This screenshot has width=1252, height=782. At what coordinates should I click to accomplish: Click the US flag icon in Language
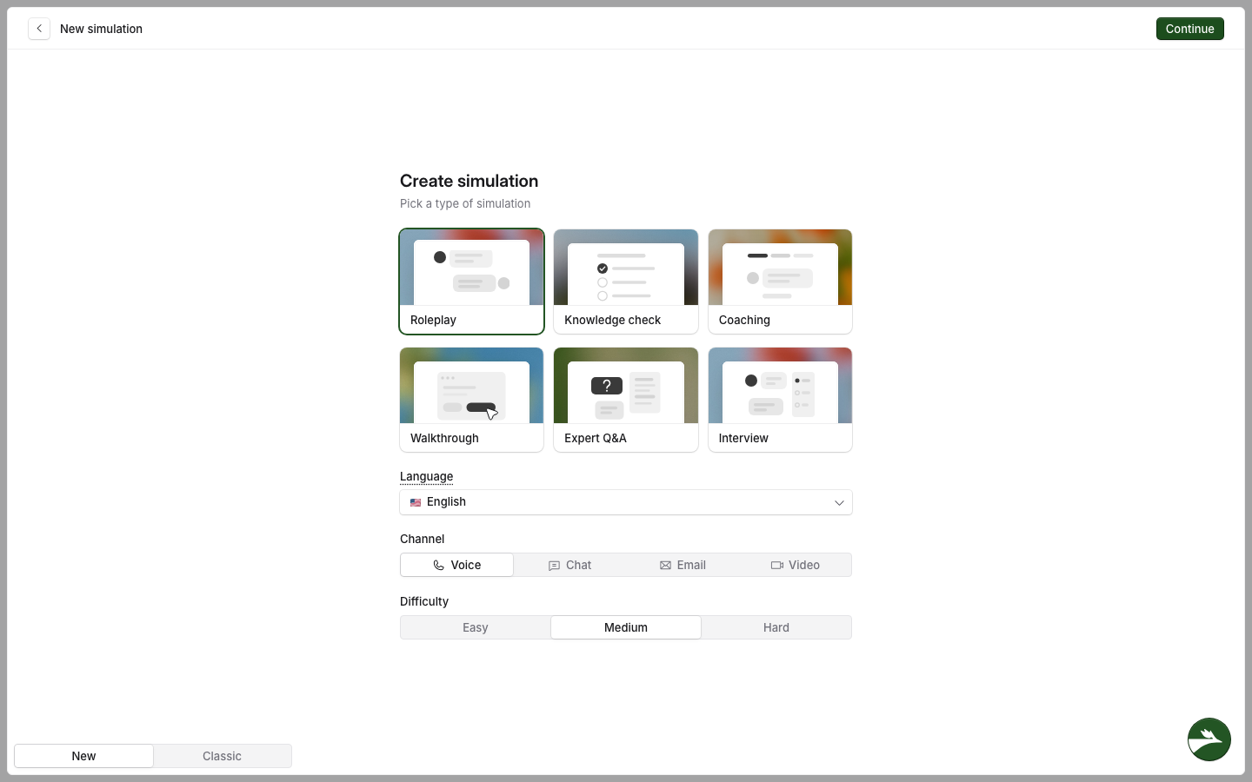point(416,502)
